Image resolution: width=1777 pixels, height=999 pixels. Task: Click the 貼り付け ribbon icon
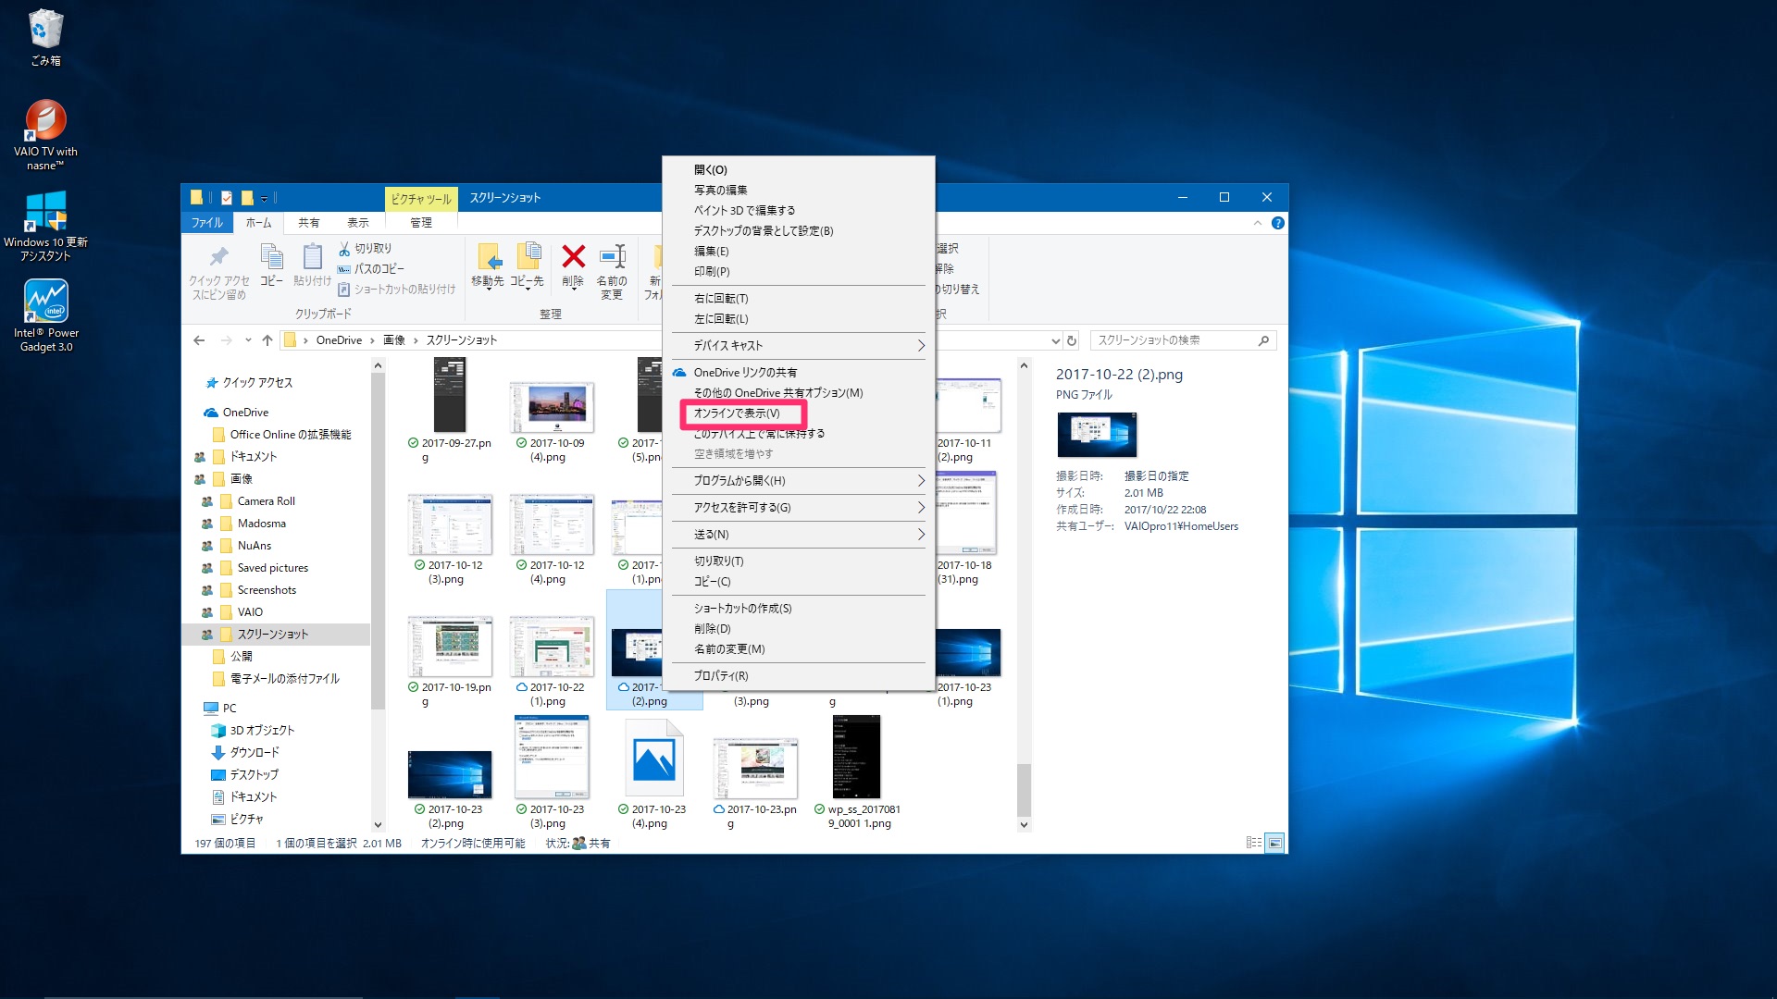312,265
